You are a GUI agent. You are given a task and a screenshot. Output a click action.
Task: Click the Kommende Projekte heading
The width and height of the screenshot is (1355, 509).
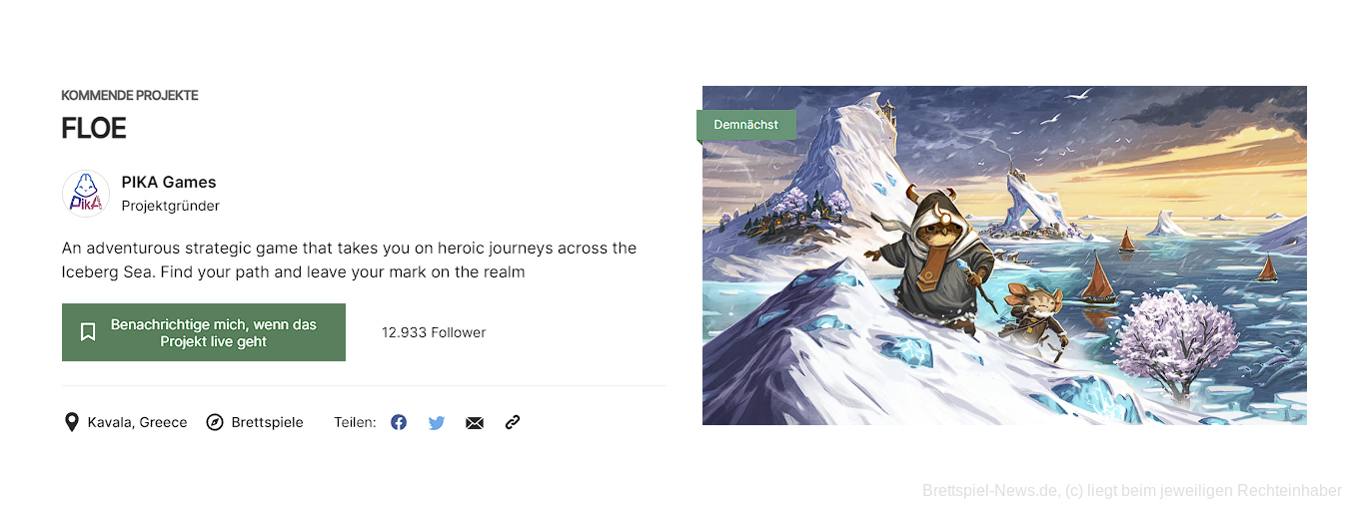point(130,96)
